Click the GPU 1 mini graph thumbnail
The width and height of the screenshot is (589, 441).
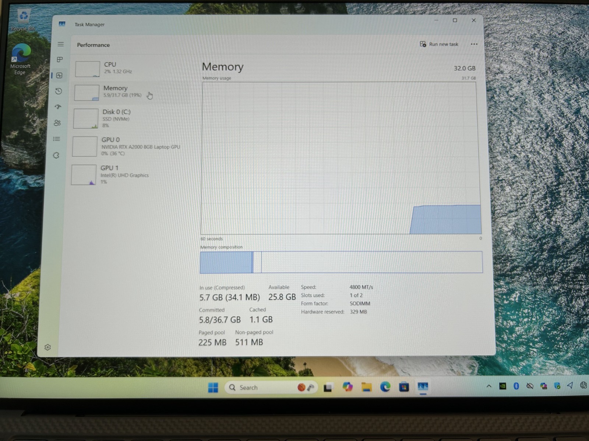coord(84,175)
